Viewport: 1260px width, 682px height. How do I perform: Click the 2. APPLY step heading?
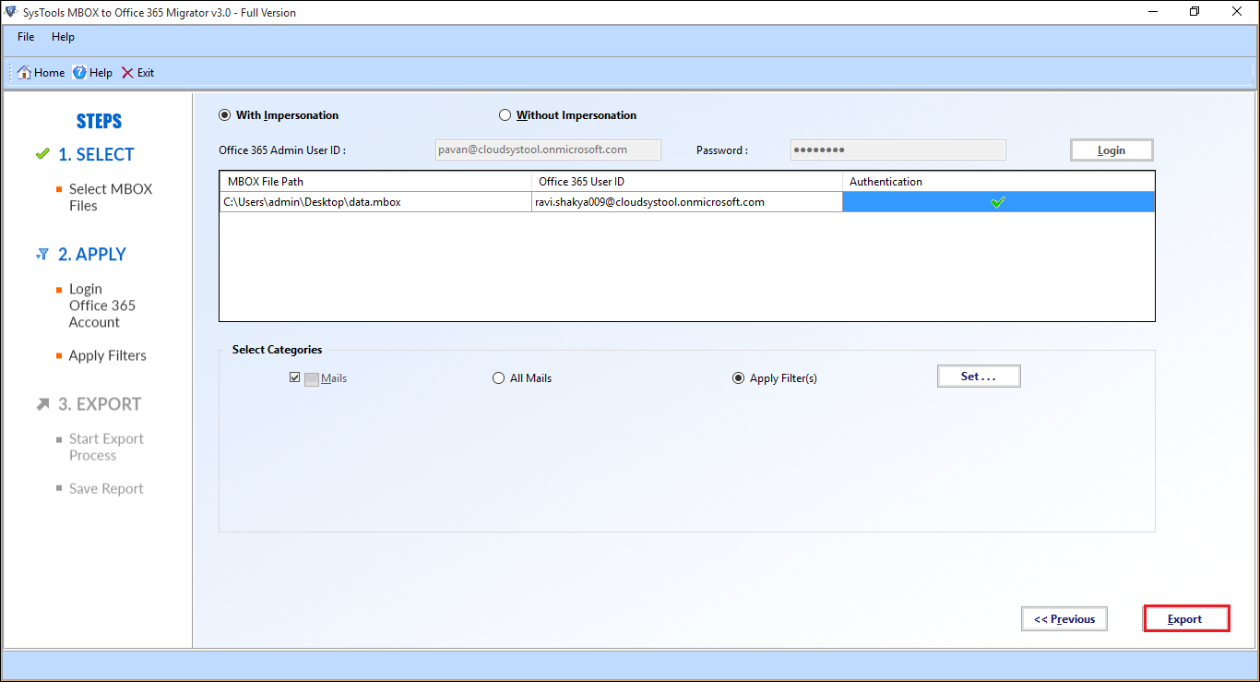pos(92,254)
